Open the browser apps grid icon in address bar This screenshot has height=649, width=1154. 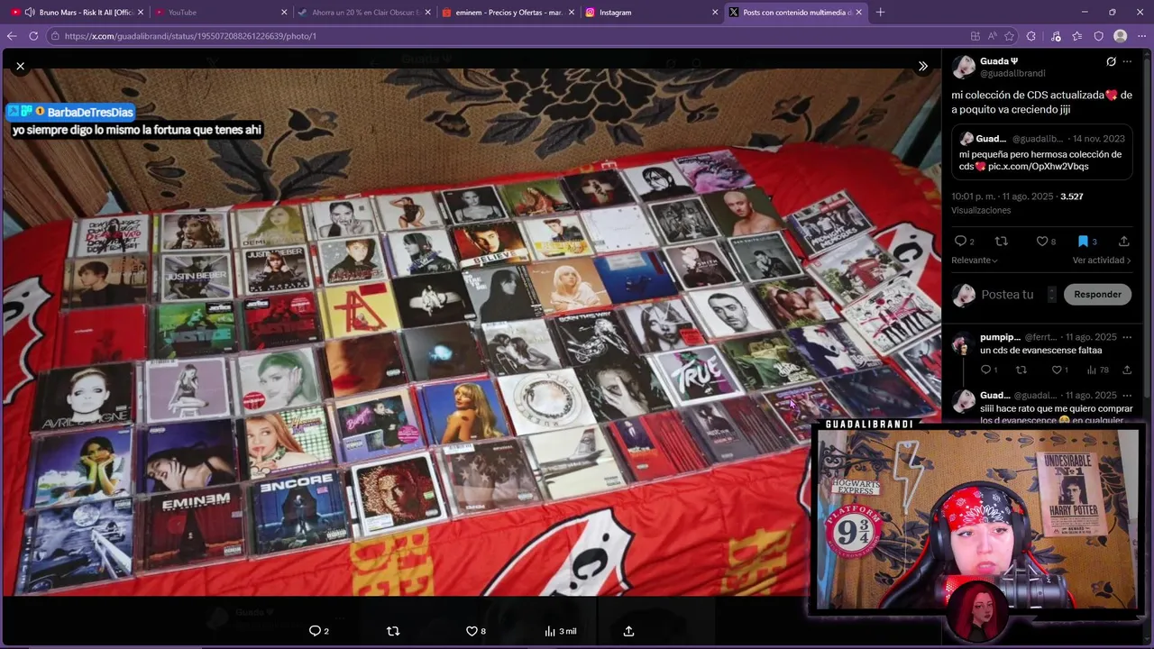click(x=975, y=36)
